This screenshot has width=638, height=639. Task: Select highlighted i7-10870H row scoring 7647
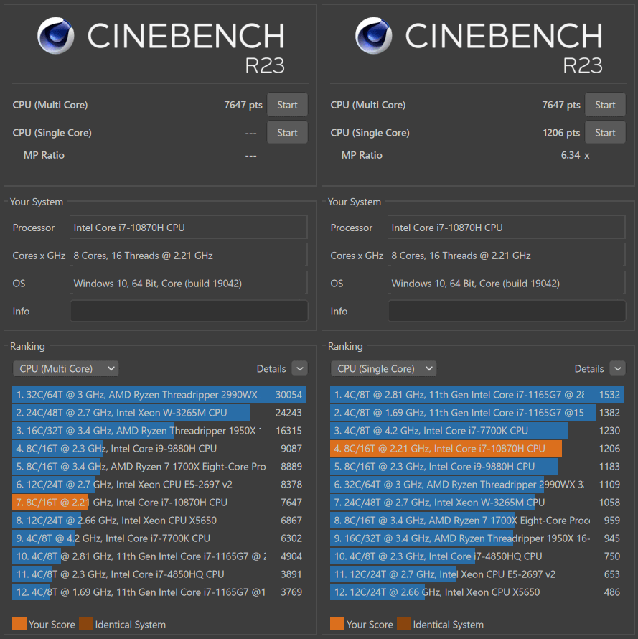(x=159, y=502)
